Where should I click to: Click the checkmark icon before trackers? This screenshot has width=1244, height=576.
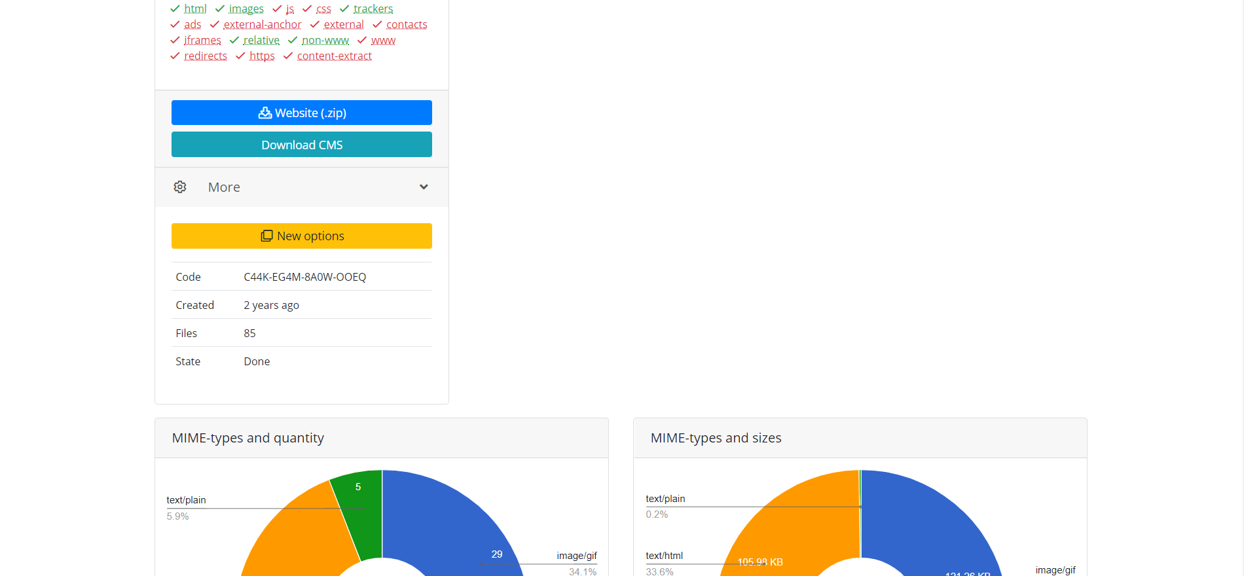[344, 9]
